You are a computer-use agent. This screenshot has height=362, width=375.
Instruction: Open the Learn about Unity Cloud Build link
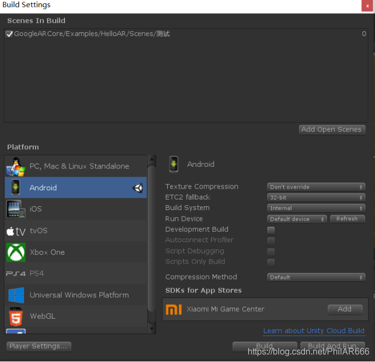point(314,331)
